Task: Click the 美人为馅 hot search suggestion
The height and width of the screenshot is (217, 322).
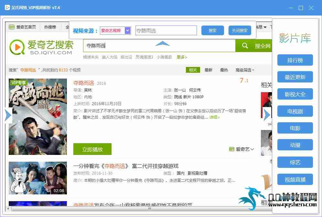Action: click(110, 57)
